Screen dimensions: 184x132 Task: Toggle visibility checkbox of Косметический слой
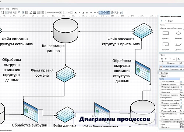pos(181,66)
